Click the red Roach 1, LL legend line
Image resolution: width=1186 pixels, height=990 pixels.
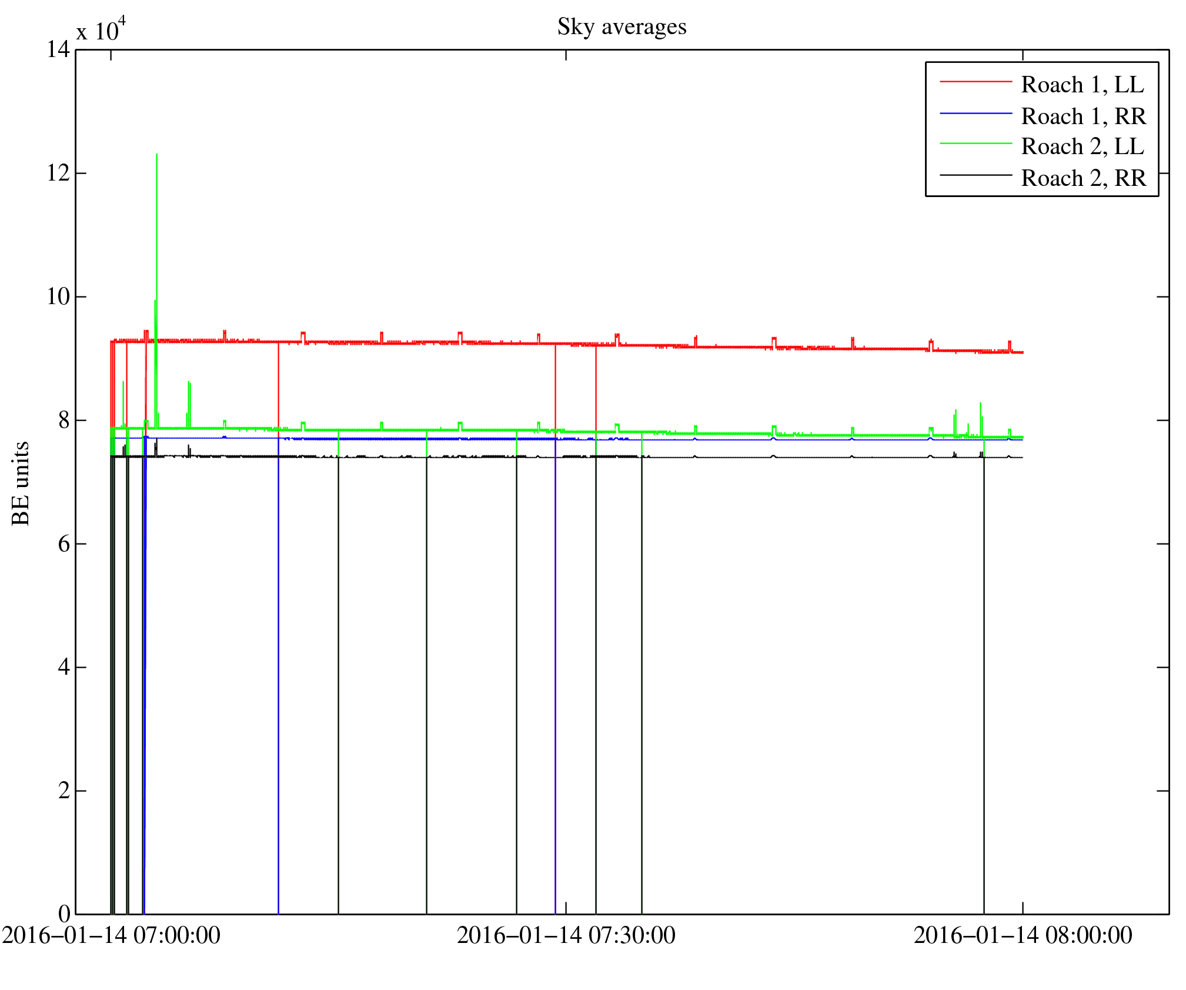point(975,82)
